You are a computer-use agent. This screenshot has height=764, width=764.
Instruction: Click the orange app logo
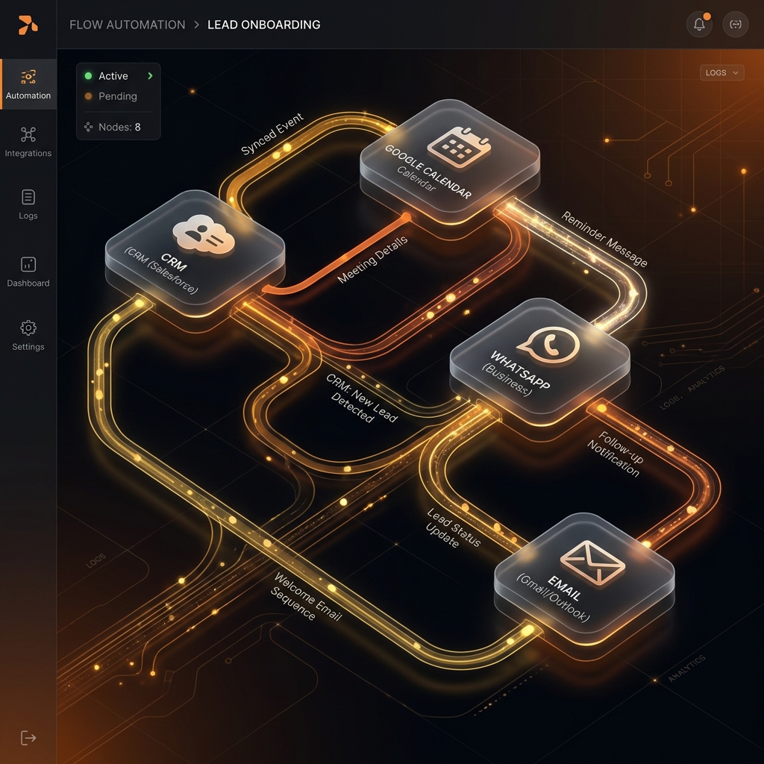tap(28, 25)
